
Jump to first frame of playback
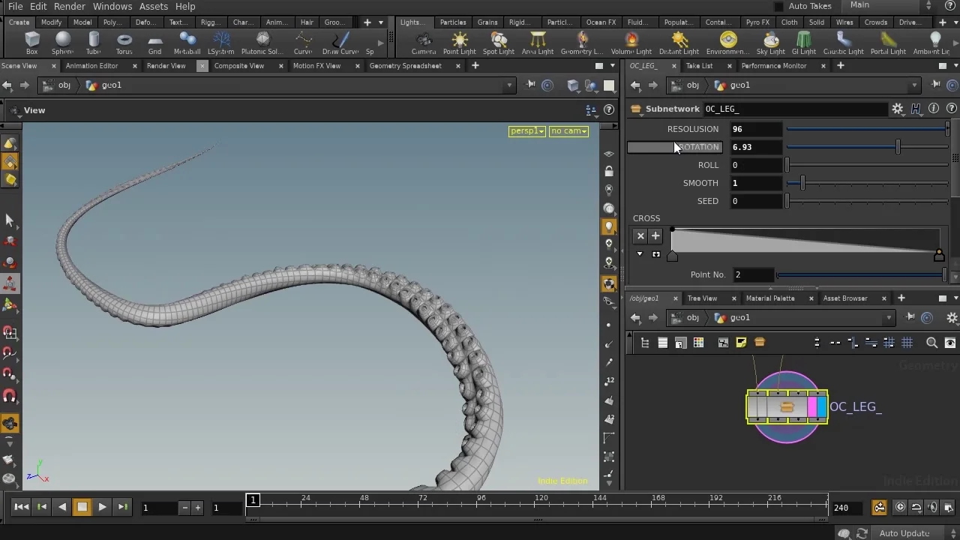21,507
